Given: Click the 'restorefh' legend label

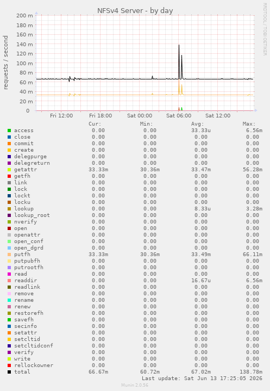Looking at the screenshot, I should pyautogui.click(x=29, y=313).
